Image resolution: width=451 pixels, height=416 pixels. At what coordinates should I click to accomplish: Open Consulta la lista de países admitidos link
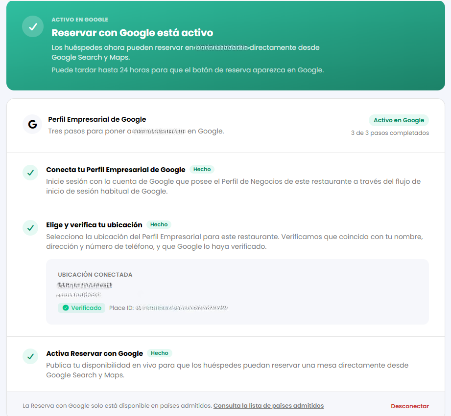point(268,406)
